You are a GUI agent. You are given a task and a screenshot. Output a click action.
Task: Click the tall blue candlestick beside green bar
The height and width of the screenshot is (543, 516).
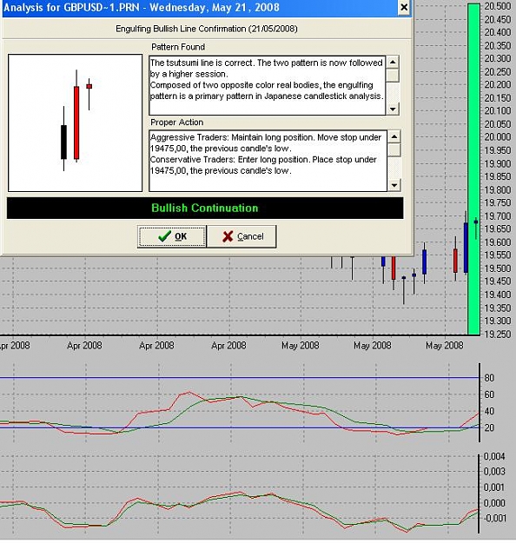click(x=466, y=248)
